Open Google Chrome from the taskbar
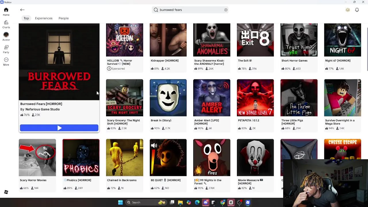The image size is (368, 207). [223, 202]
